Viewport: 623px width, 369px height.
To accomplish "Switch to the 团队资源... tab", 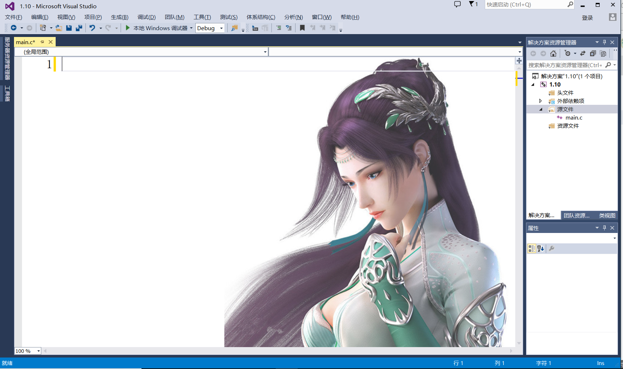I will tap(577, 215).
